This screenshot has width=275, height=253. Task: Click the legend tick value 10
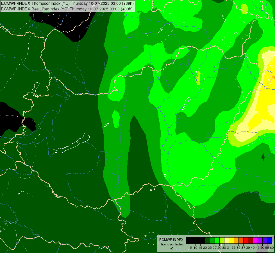tap(196, 248)
